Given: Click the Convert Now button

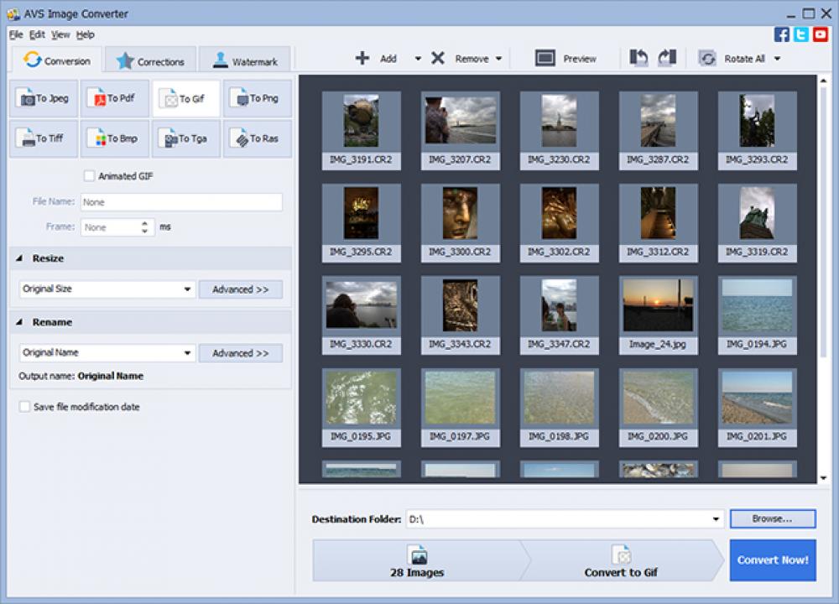Looking at the screenshot, I should [x=773, y=560].
